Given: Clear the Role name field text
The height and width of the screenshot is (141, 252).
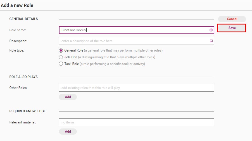Looking at the screenshot, I should click(x=211, y=30).
